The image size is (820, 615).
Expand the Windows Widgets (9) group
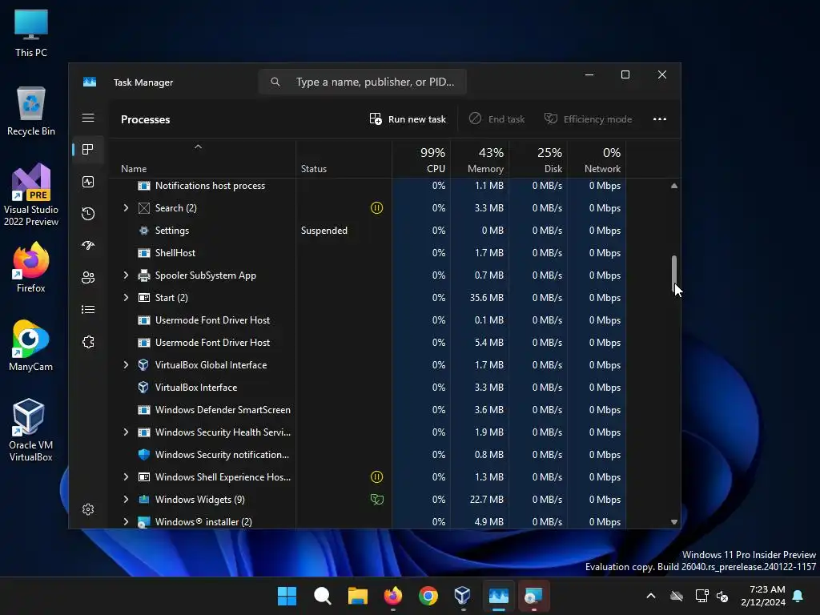(126, 500)
